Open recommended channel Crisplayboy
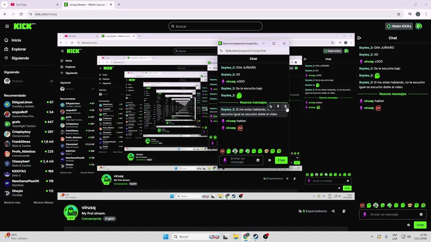The height and width of the screenshot is (242, 431). (29, 134)
